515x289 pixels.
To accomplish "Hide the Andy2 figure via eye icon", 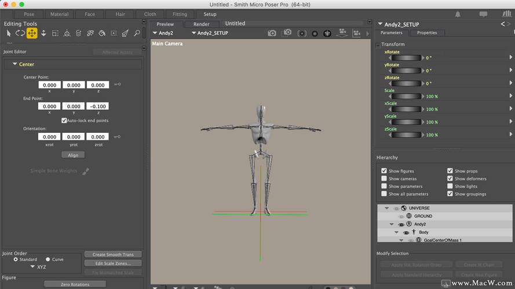I will click(401, 224).
